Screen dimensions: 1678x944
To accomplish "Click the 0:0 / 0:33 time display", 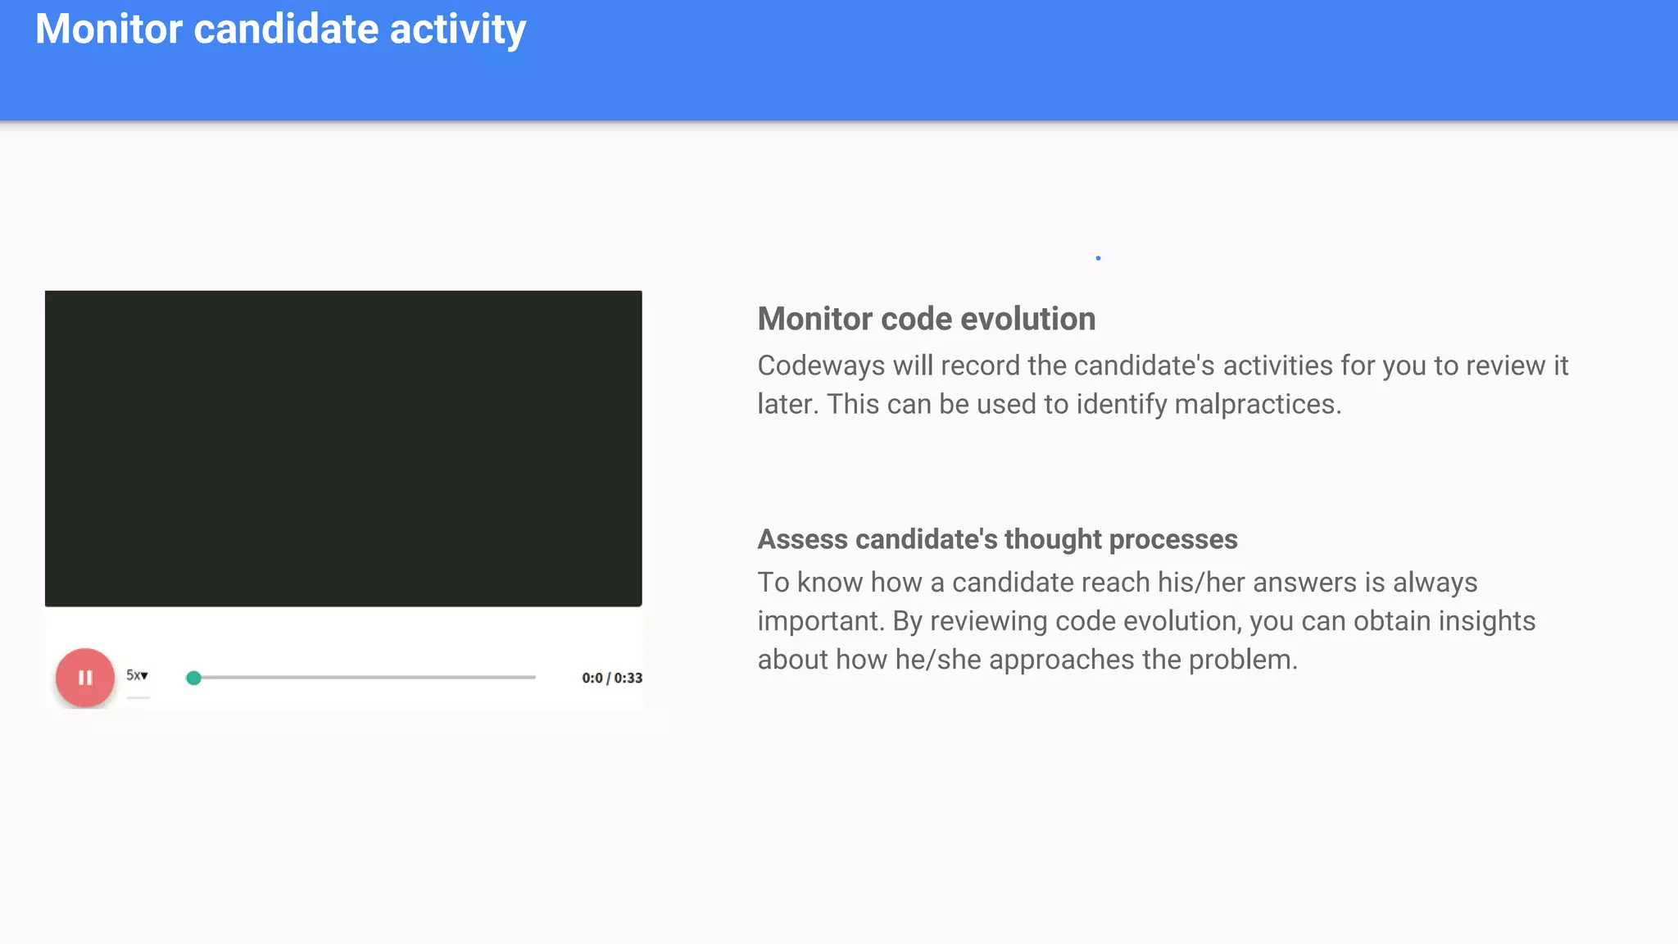I will [x=611, y=678].
